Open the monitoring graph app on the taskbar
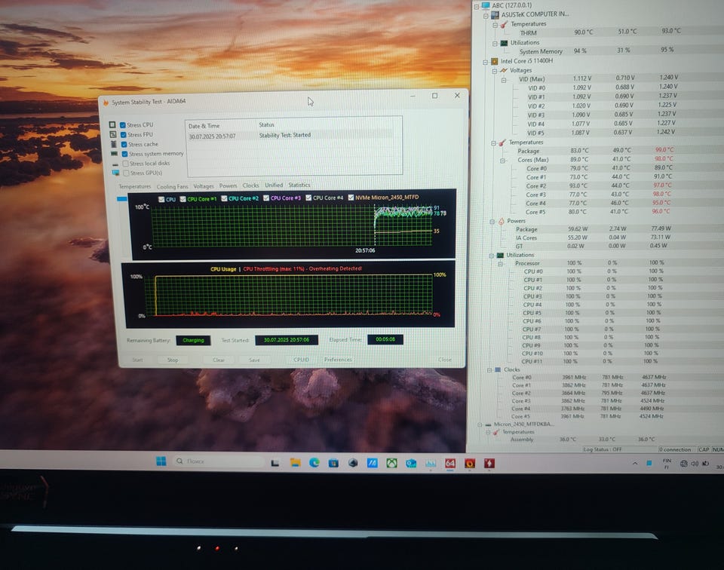Viewport: 724px width, 570px height. [431, 463]
